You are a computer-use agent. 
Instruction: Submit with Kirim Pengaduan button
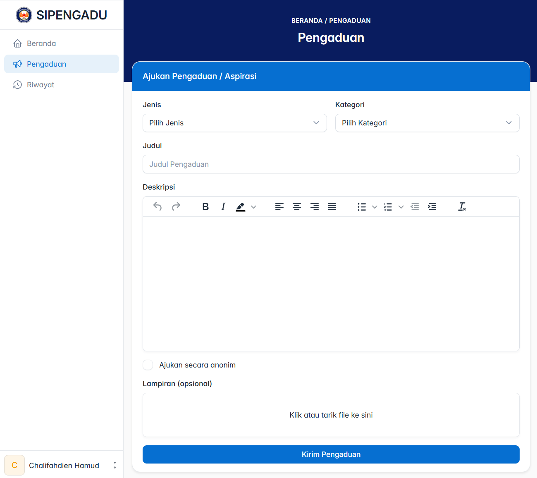tap(331, 454)
